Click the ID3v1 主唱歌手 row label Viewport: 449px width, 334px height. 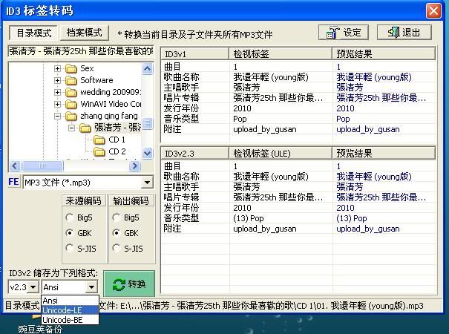pos(181,88)
